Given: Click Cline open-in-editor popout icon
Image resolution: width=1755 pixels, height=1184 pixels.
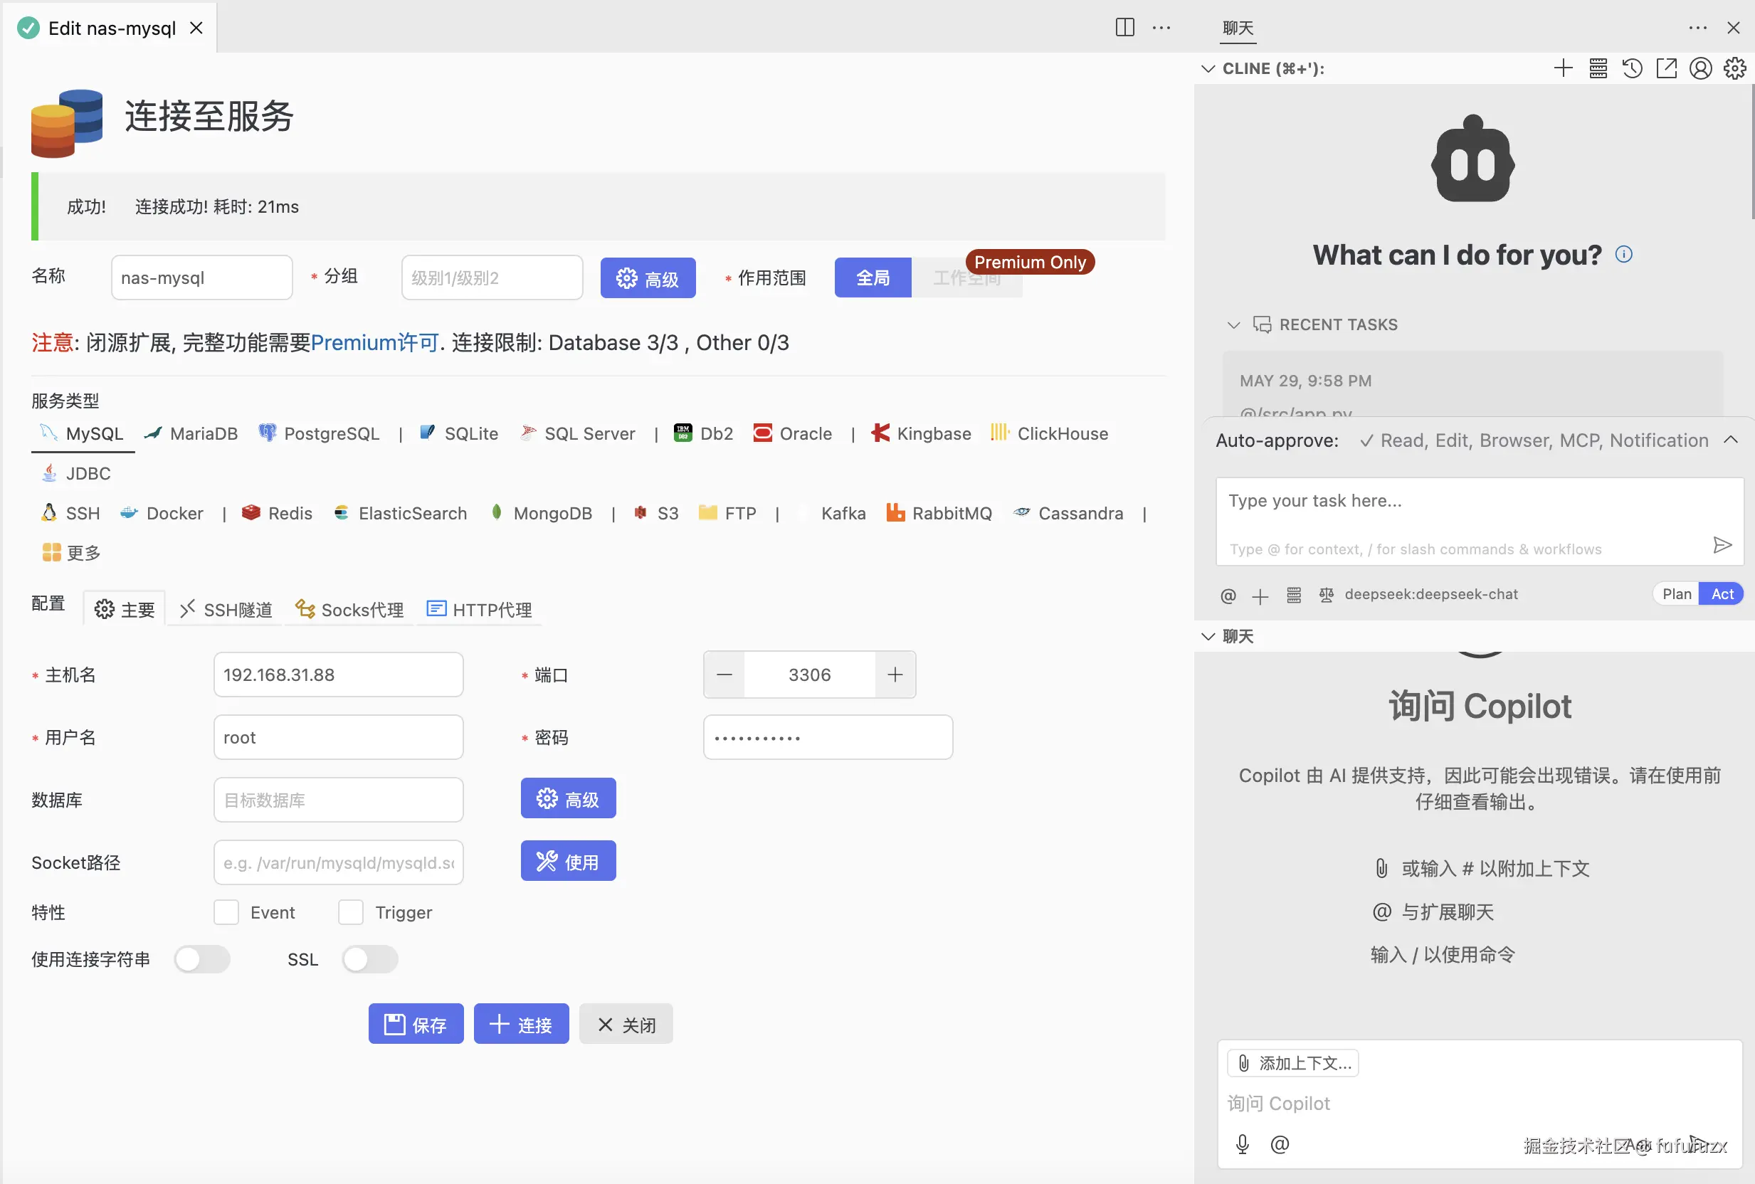Looking at the screenshot, I should [1666, 69].
